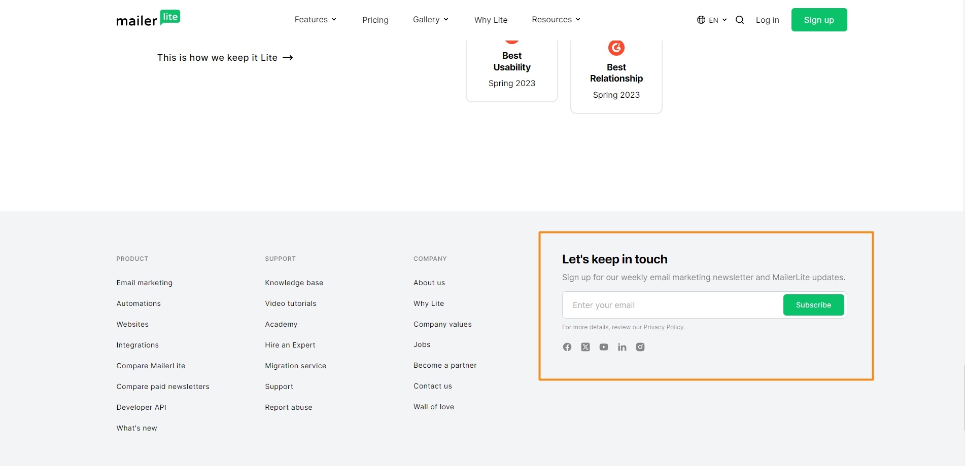
Task: Click the arrow next to "This is how we keep it Lite"
Action: click(x=288, y=58)
